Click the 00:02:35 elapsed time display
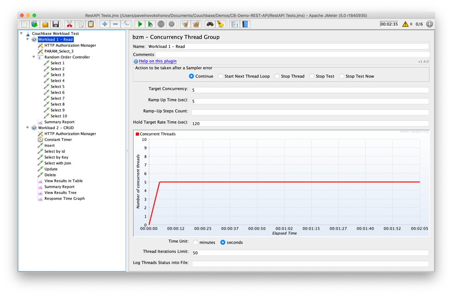Screen dimensions: 452x295 tap(389, 24)
